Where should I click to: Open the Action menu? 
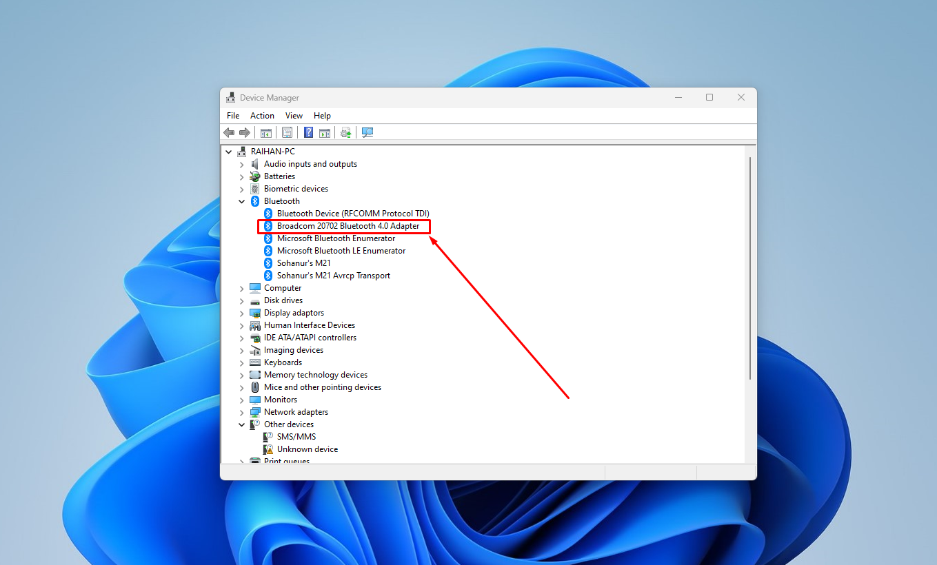[262, 116]
